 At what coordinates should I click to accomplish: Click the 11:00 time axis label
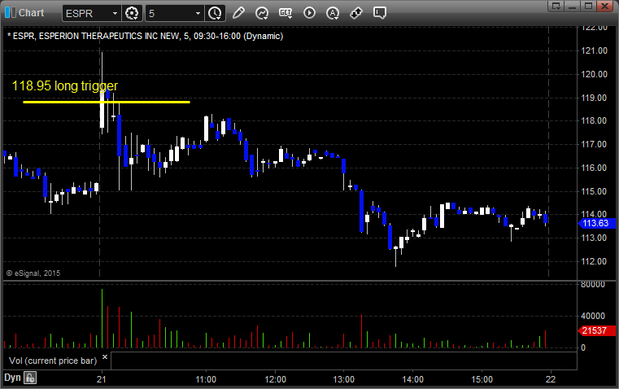(206, 379)
